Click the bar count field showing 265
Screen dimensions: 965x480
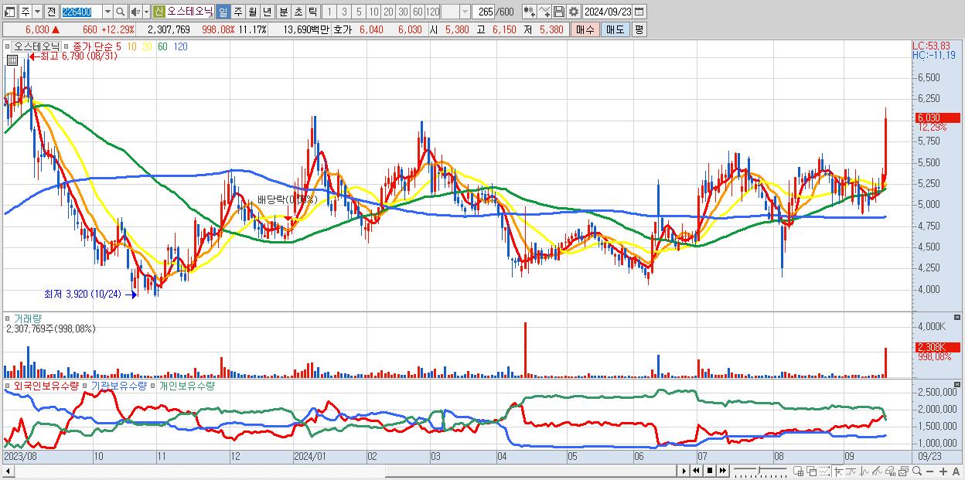point(484,12)
